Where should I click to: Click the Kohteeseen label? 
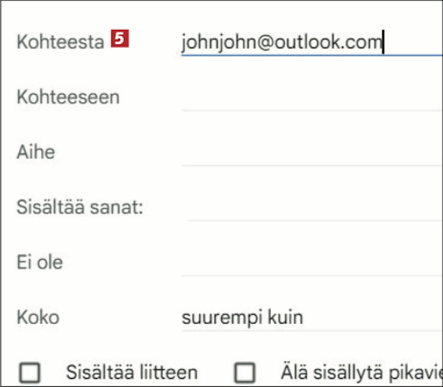tap(68, 97)
